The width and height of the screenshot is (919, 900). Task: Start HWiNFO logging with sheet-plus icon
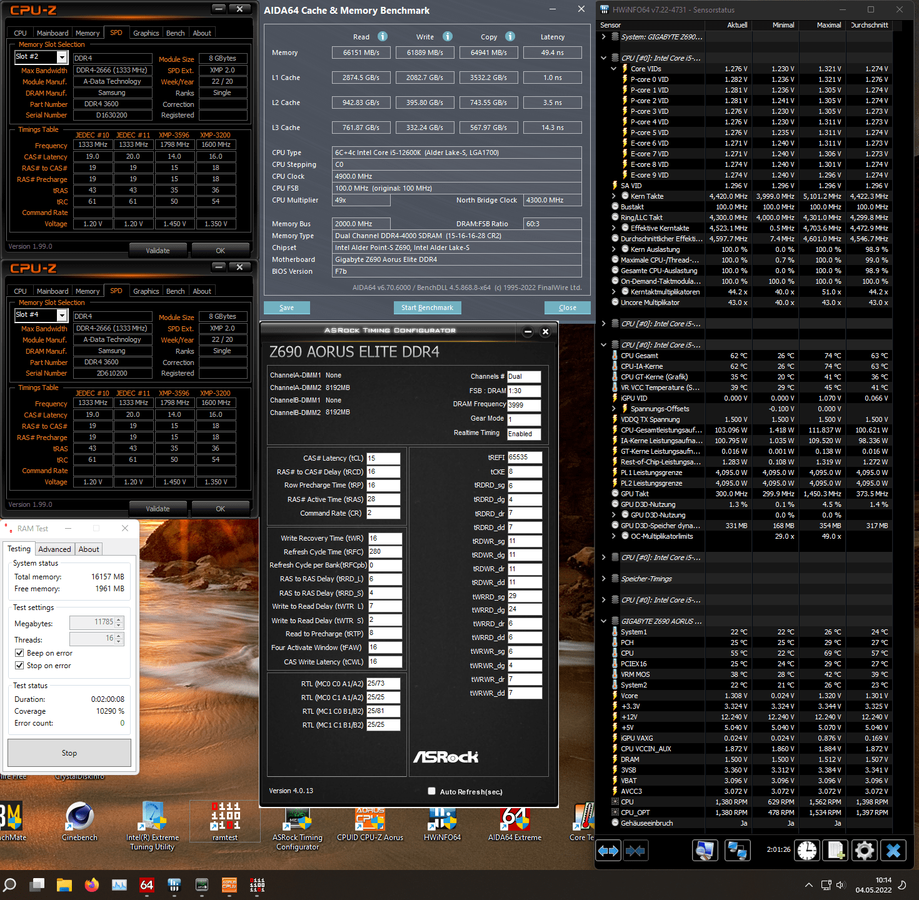point(836,851)
